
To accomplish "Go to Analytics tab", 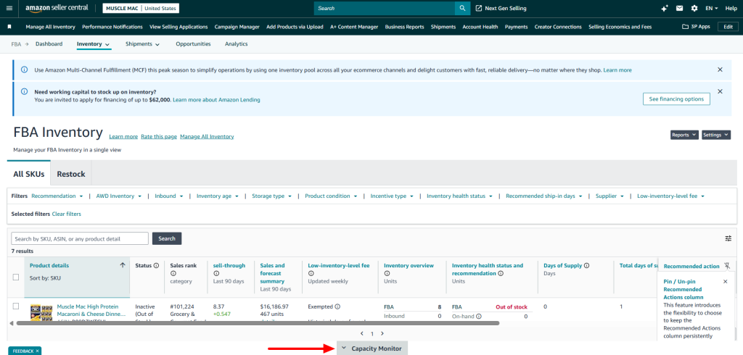I will click(236, 44).
